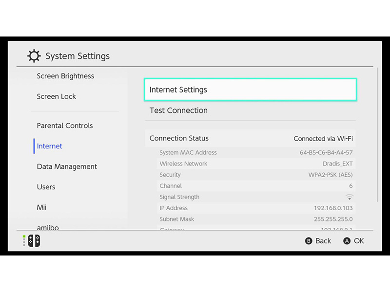Viewport: 390px width, 292px height.
Task: Open Screen Lock settings
Action: click(56, 96)
